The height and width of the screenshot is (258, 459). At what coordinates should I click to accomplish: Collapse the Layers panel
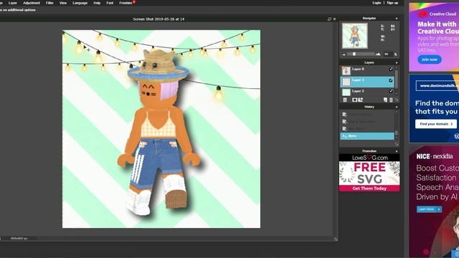[x=397, y=62]
